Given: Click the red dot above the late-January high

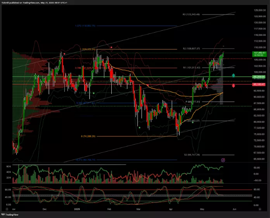Looking at the screenshot, I should click(x=112, y=47).
